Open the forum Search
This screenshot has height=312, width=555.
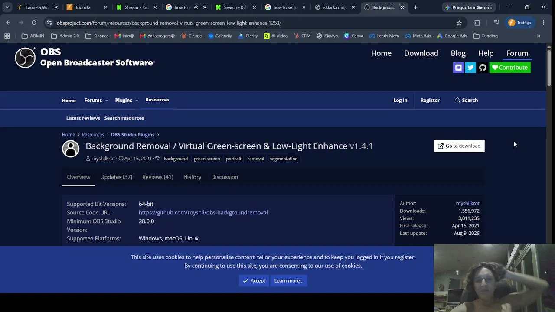point(467,101)
